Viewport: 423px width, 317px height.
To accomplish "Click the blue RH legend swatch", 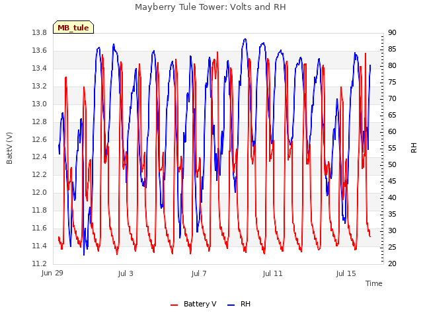I will click(x=231, y=305).
